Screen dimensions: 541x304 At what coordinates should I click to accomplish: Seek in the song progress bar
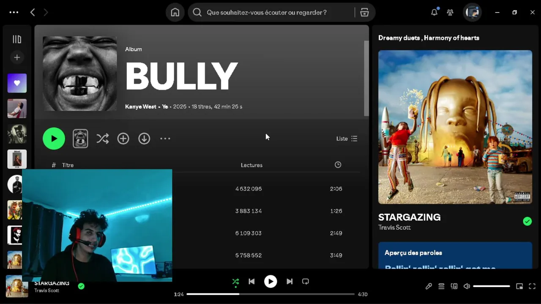(270, 294)
